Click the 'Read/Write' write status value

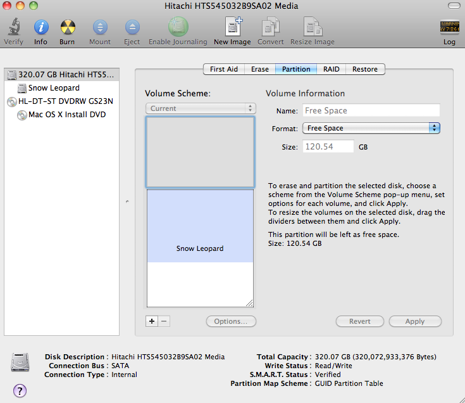pyautogui.click(x=333, y=366)
